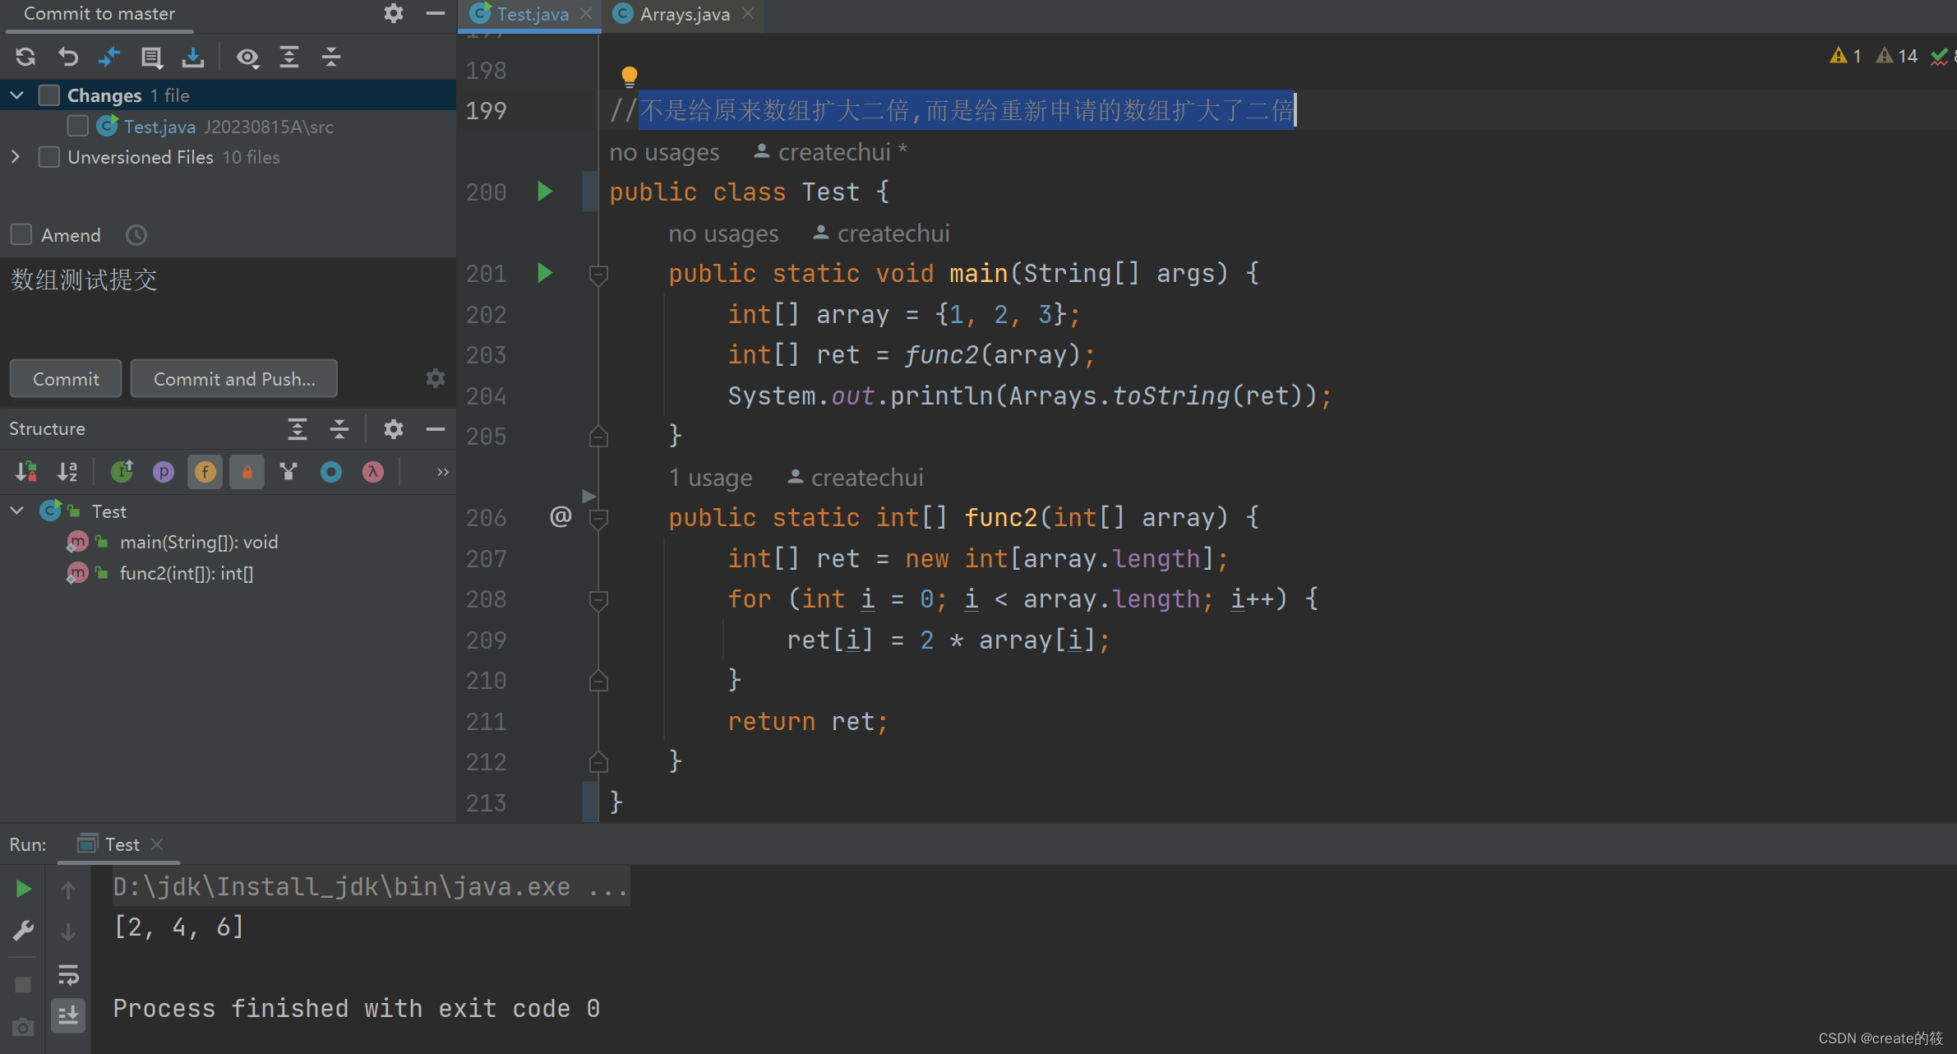Image resolution: width=1957 pixels, height=1054 pixels.
Task: Click the Shelve silently icon
Action: [x=193, y=57]
